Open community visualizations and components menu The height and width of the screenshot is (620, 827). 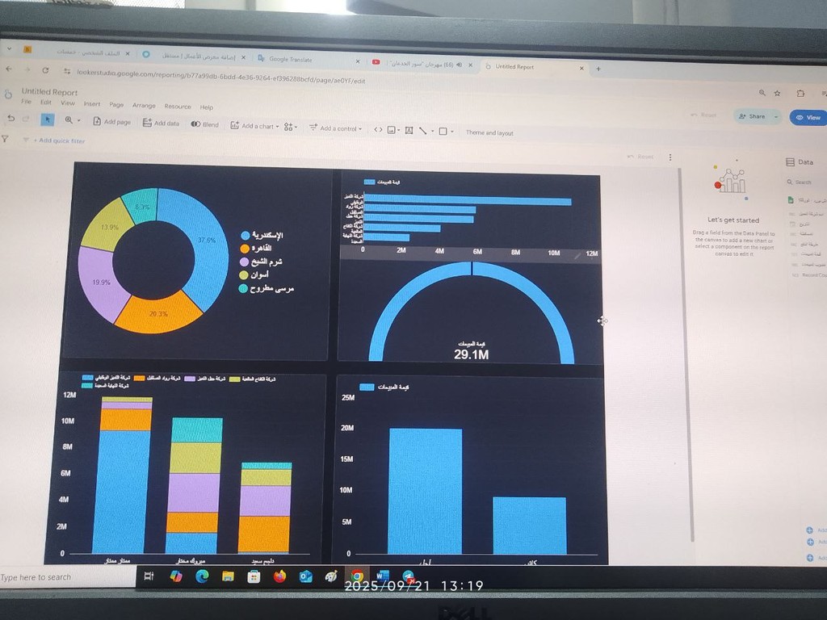(290, 127)
